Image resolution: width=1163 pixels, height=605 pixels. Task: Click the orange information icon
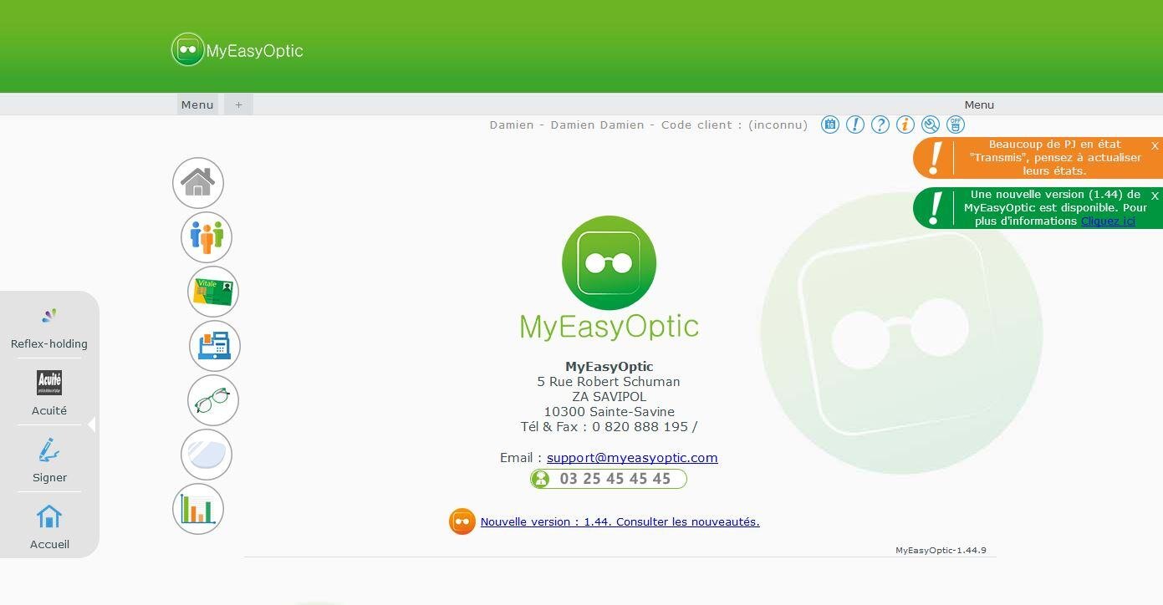coord(905,125)
